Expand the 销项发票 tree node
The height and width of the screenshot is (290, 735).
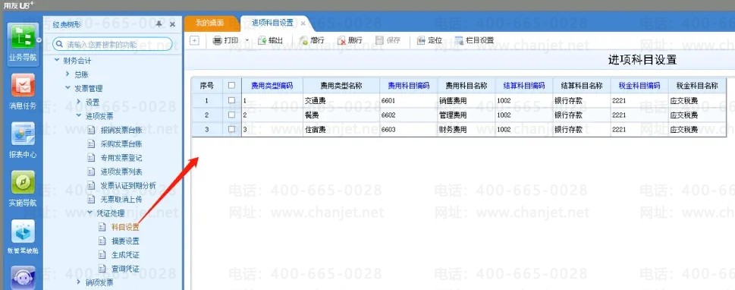point(79,282)
